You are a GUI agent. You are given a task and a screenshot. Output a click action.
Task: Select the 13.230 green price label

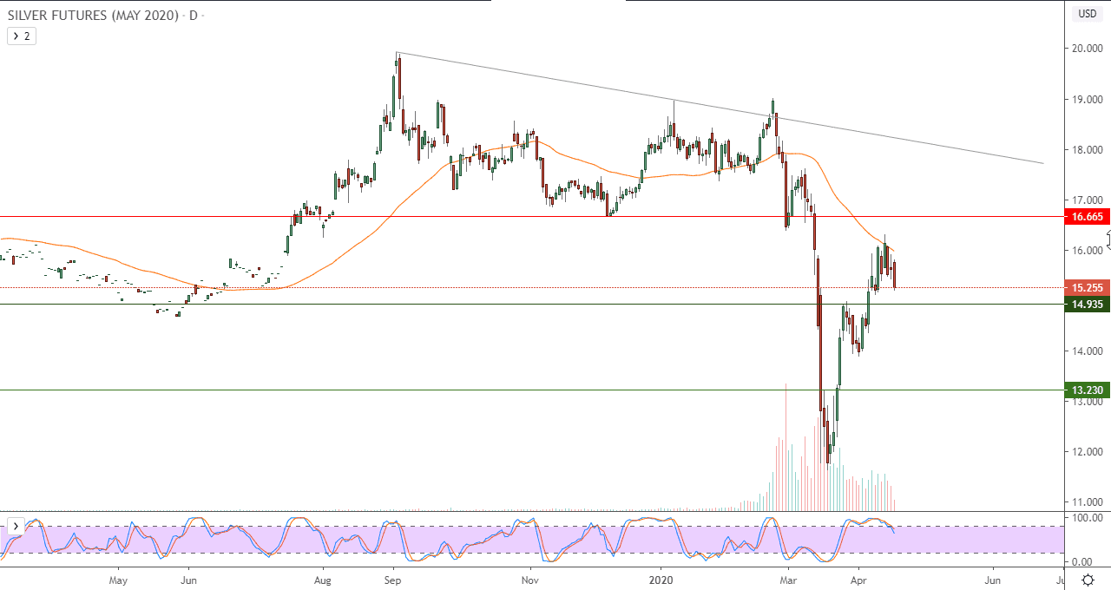pos(1088,390)
